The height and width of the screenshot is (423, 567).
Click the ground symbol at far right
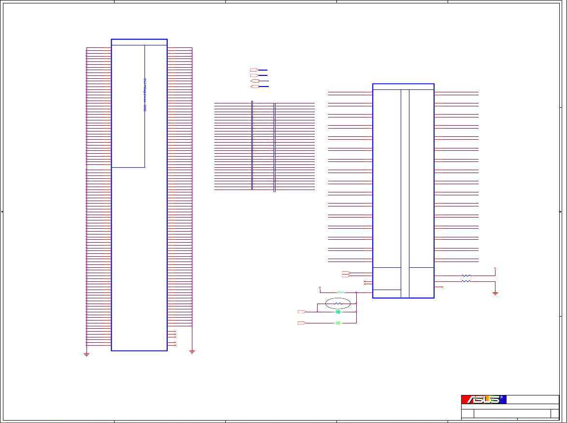(495, 293)
